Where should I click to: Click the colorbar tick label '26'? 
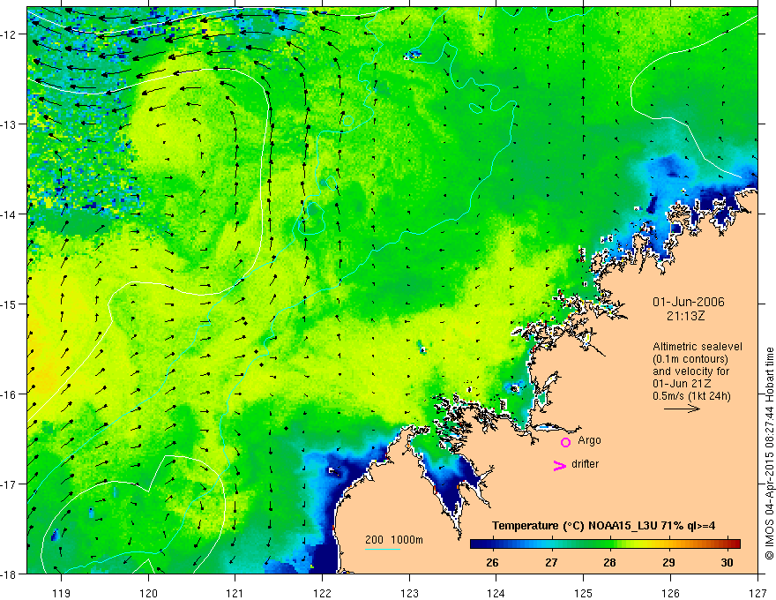click(x=492, y=562)
